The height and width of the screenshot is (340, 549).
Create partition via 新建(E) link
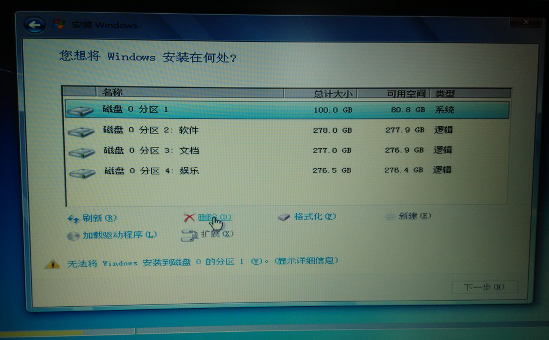pyautogui.click(x=415, y=216)
